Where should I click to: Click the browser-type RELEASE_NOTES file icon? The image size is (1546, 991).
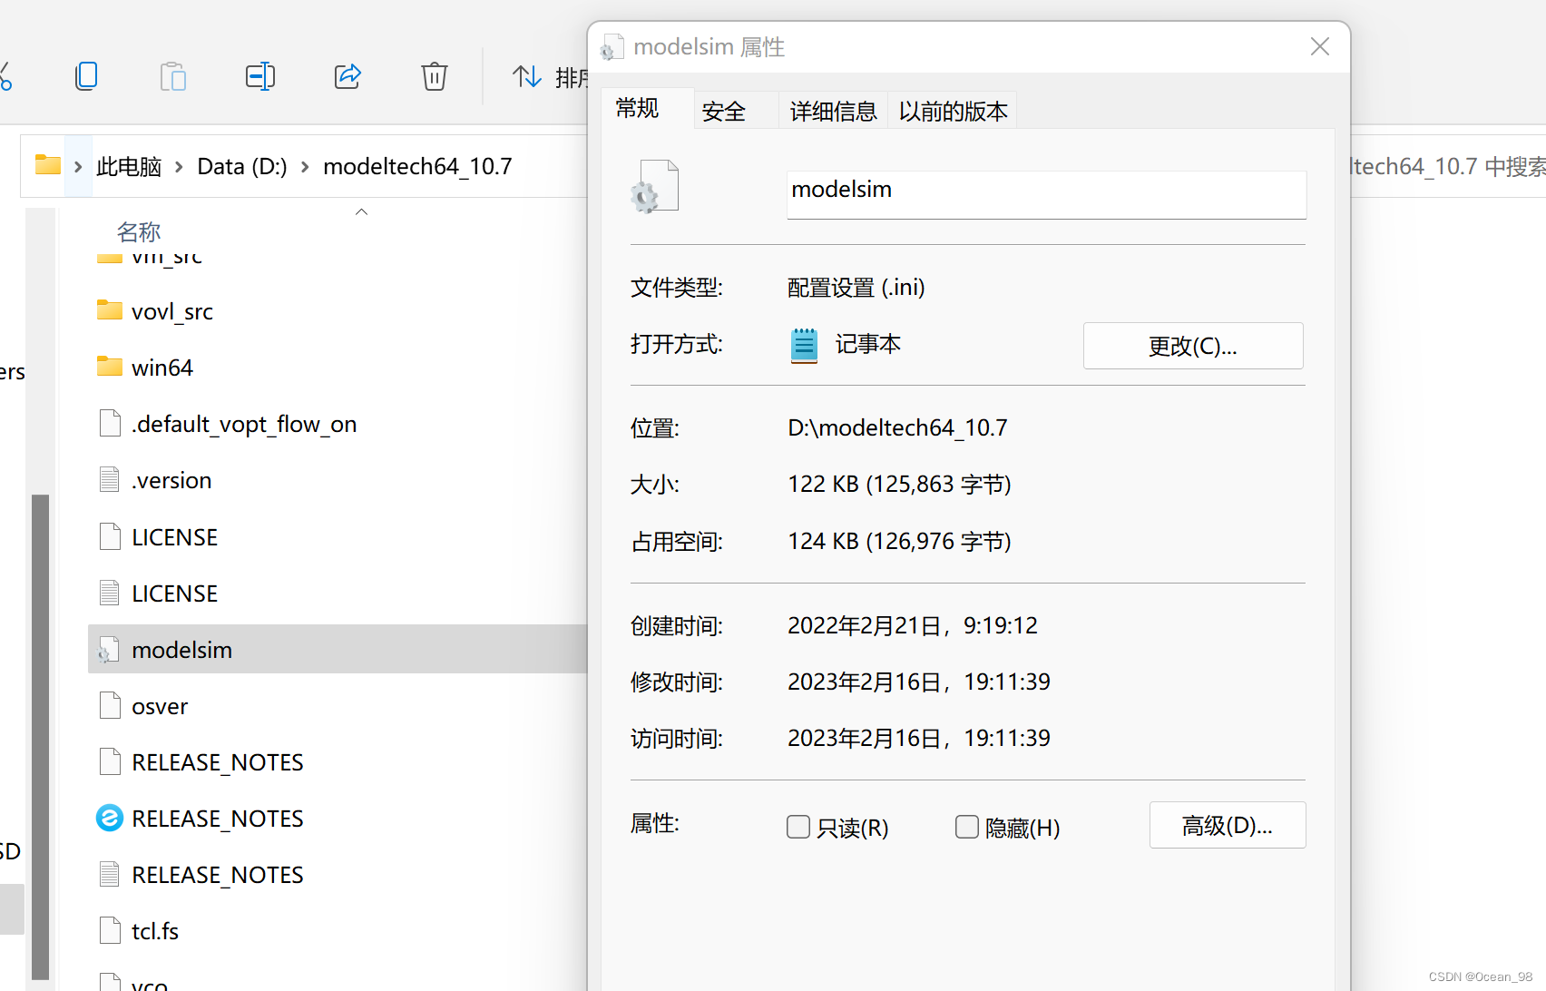110,818
